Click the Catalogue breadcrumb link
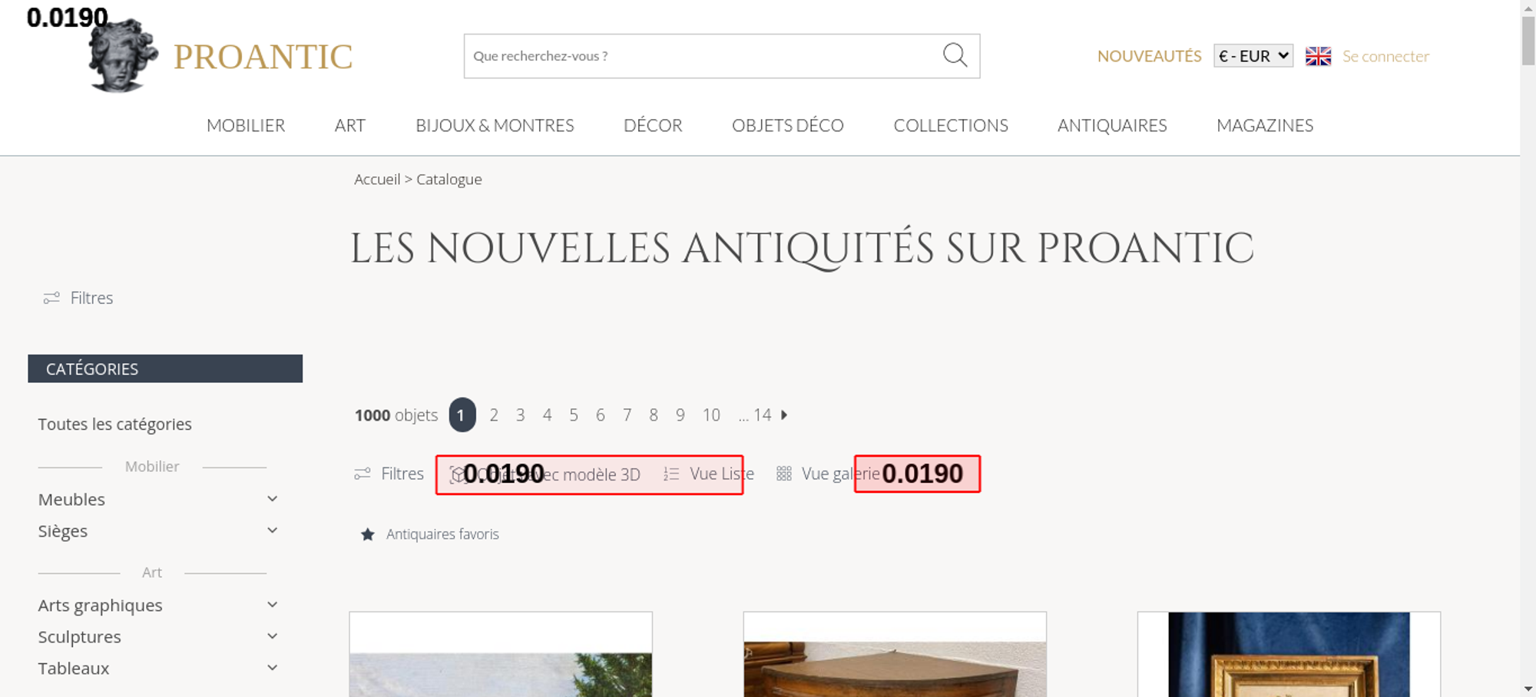 [x=449, y=179]
